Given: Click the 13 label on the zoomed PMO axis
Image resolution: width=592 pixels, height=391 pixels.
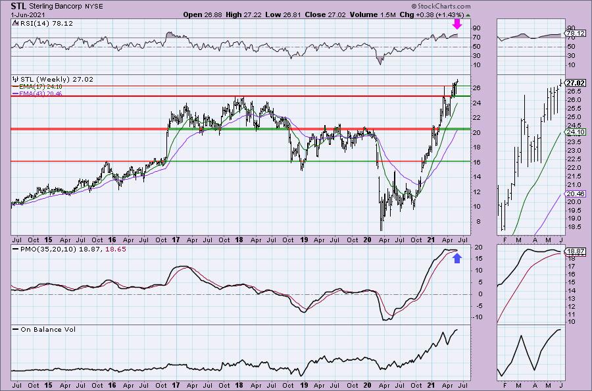Looking at the screenshot, I should pos(571,298).
